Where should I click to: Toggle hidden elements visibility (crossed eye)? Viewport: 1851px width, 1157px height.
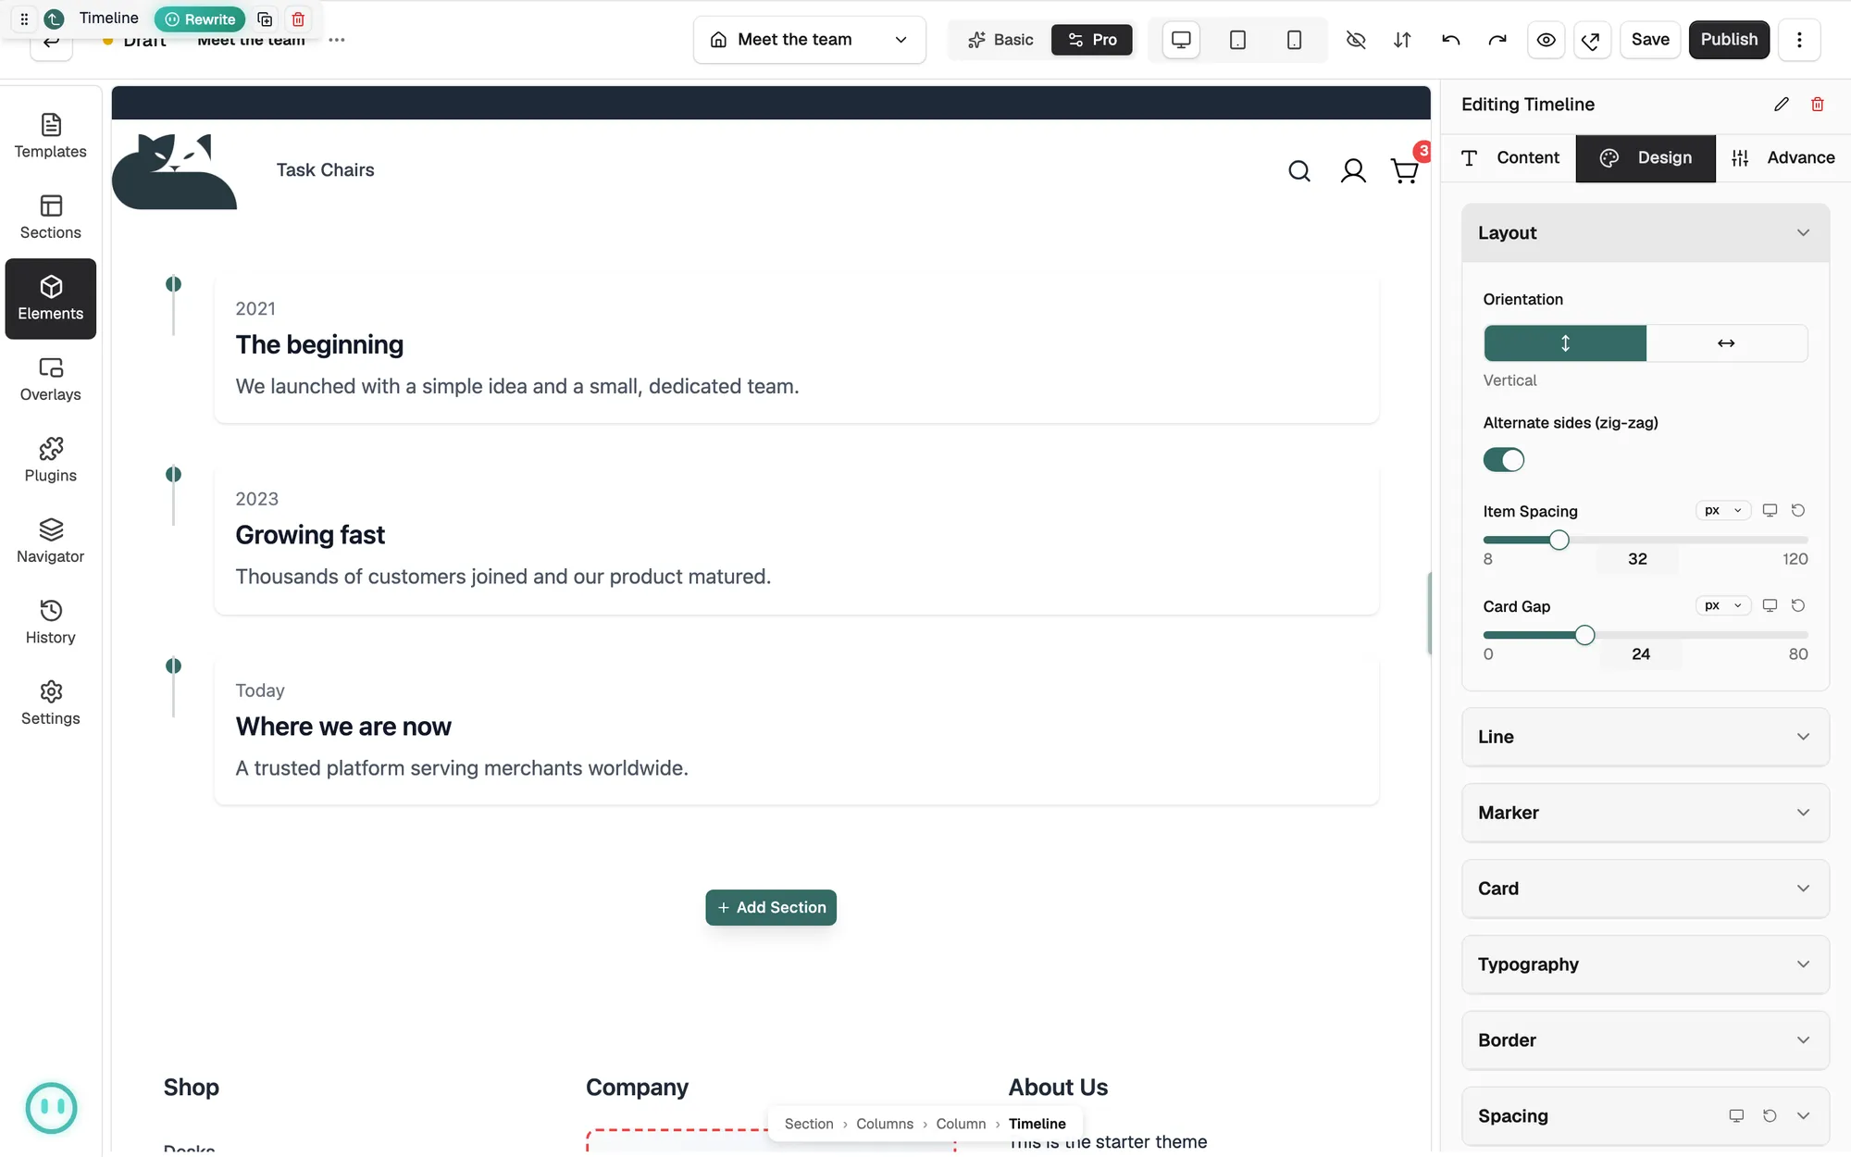point(1356,40)
